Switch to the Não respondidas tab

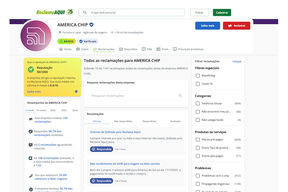123,121
